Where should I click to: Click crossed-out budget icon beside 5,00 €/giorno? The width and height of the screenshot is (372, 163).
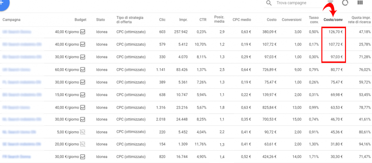[x=83, y=132]
